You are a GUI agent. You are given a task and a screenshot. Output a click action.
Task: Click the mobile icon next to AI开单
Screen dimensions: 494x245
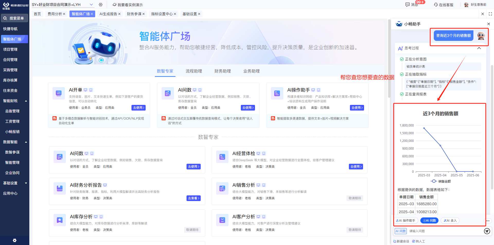[x=91, y=90]
